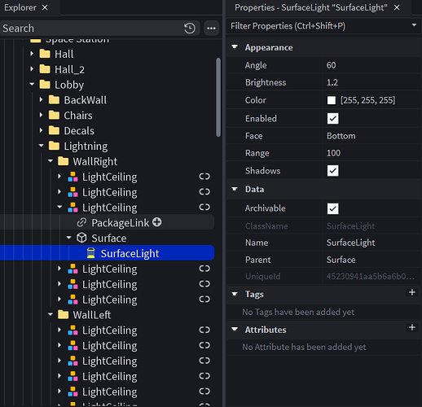Toggle the Archivable checkbox
The width and height of the screenshot is (422, 407).
point(332,208)
